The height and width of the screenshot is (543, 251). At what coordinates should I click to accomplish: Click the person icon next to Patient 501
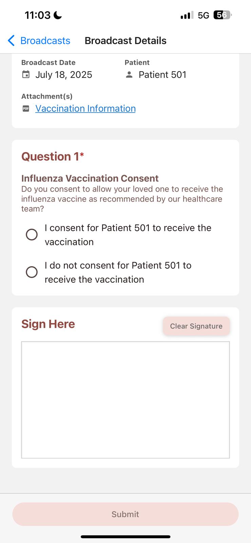point(129,75)
